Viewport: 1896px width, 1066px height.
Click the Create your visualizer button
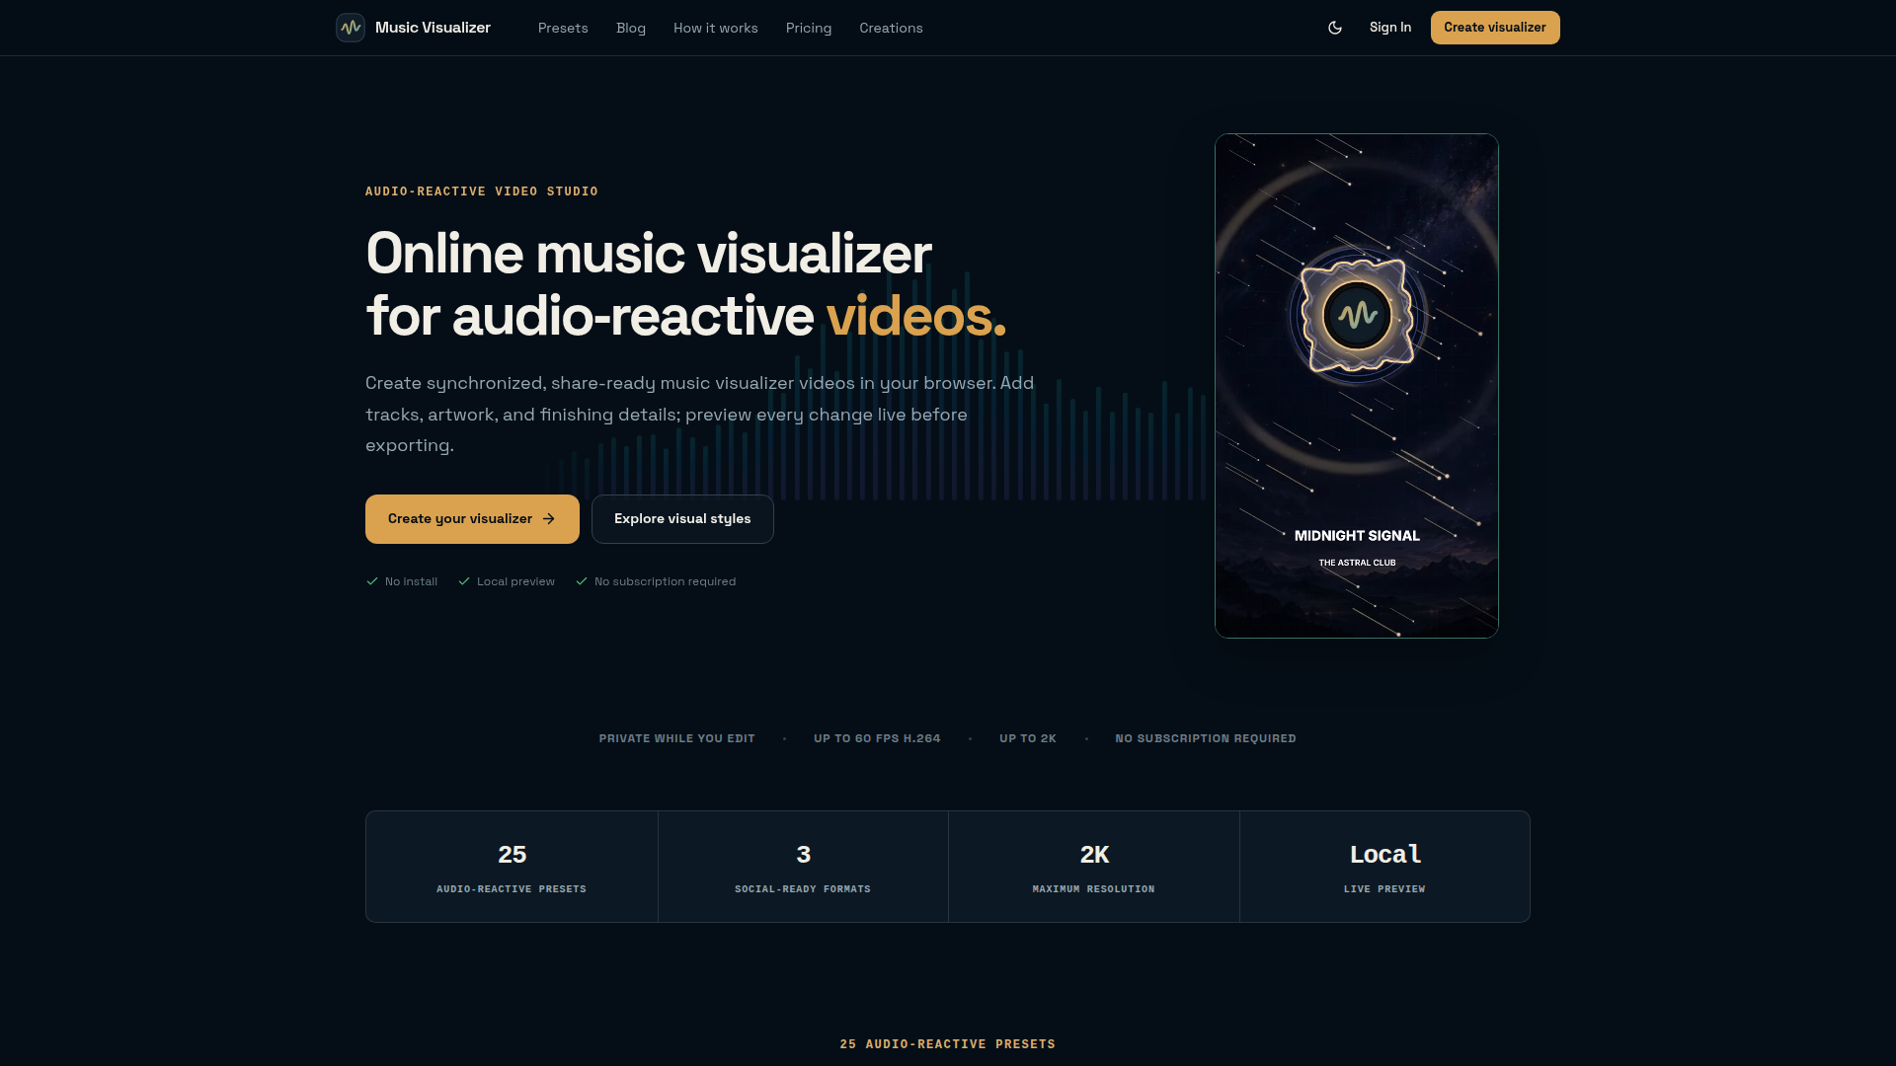pyautogui.click(x=472, y=519)
